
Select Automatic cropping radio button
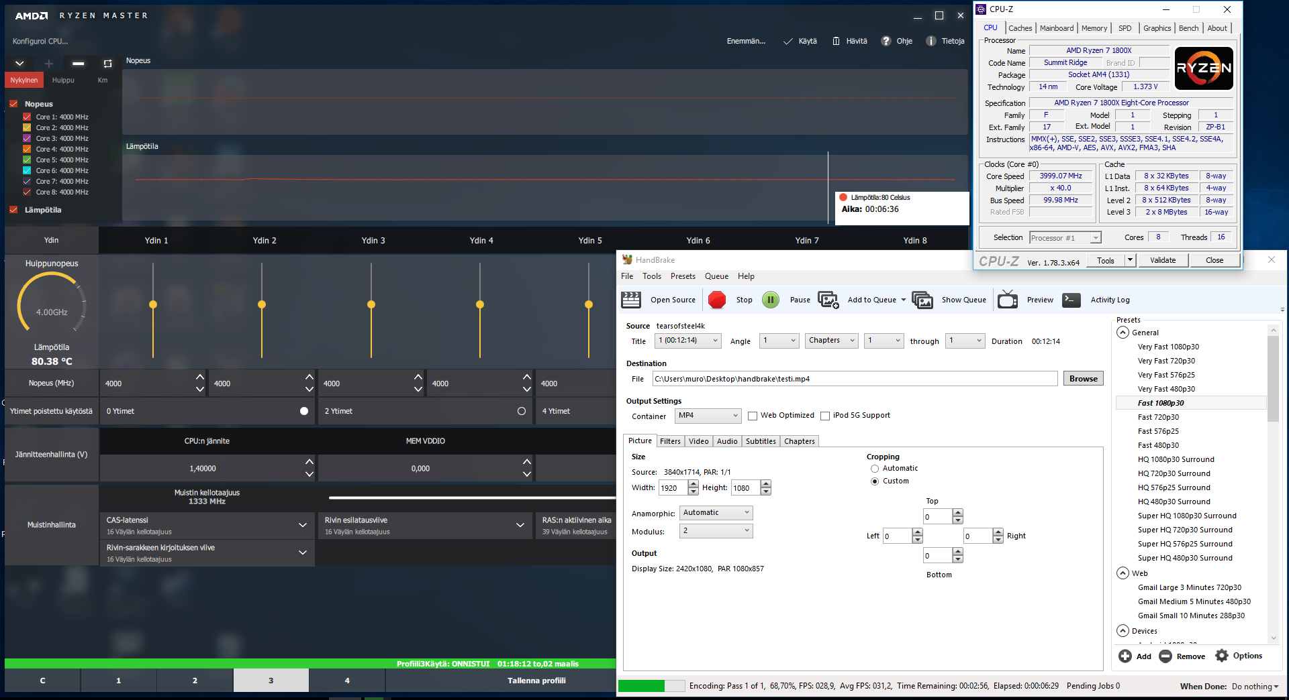pyautogui.click(x=875, y=469)
